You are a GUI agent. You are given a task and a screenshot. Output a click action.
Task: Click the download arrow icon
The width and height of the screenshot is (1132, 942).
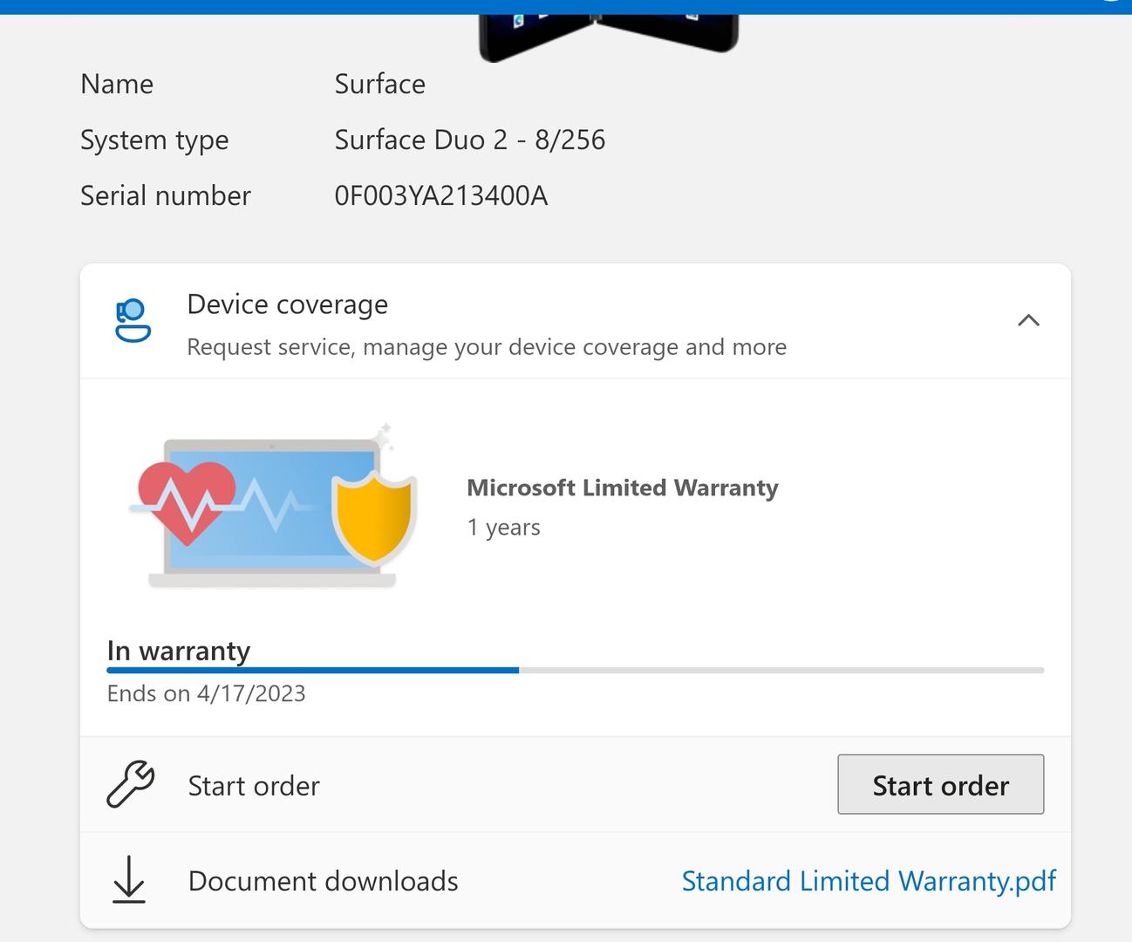(x=129, y=879)
